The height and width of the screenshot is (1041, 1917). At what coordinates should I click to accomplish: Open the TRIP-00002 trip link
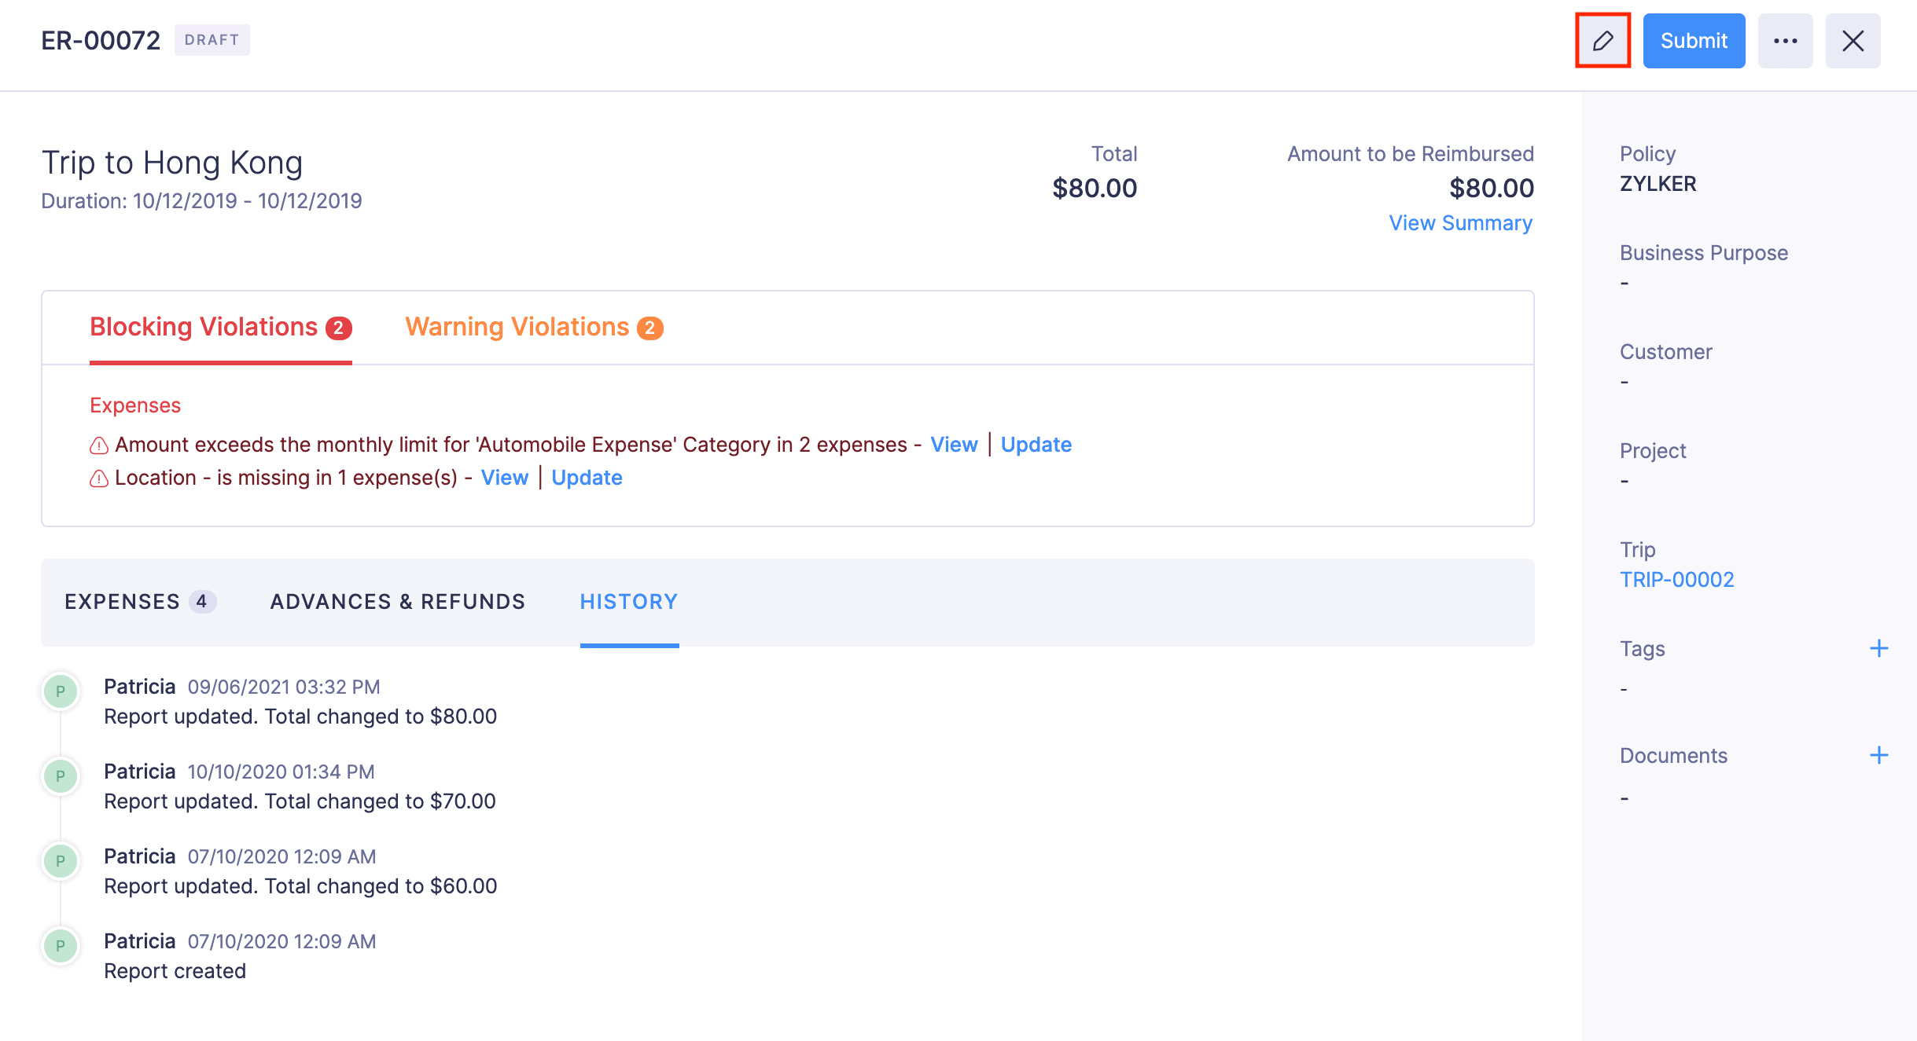(x=1676, y=580)
